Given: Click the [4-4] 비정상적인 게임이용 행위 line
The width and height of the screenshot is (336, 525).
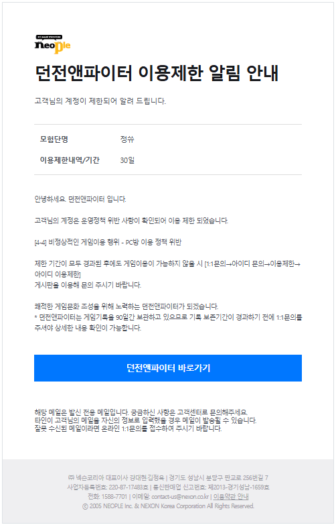Looking at the screenshot, I should 108,242.
